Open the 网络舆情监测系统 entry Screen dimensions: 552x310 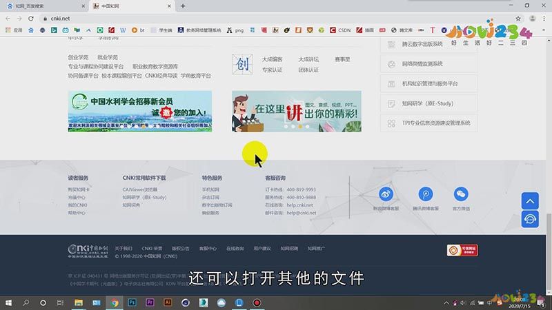pyautogui.click(x=428, y=64)
